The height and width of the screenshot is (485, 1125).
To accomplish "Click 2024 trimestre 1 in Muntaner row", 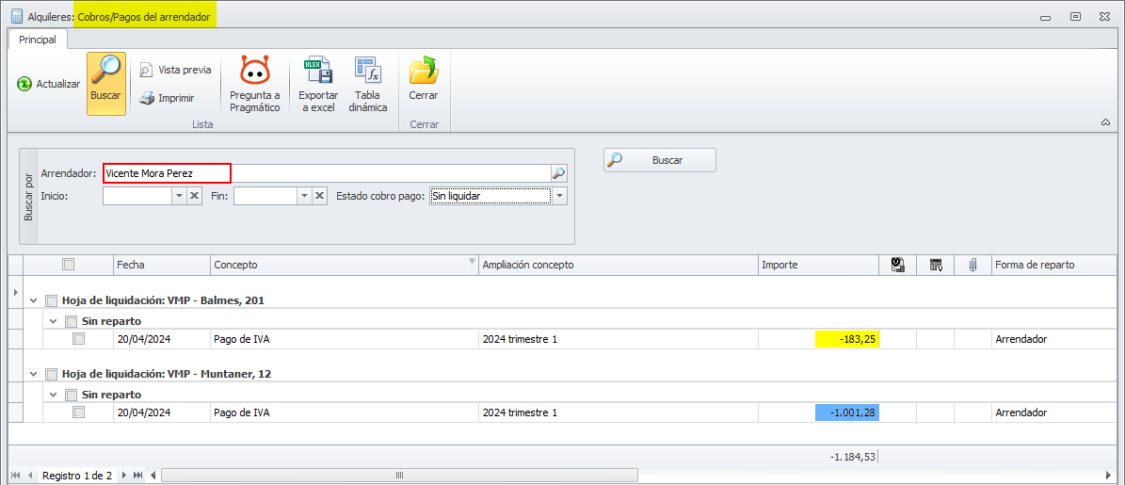I will (521, 412).
